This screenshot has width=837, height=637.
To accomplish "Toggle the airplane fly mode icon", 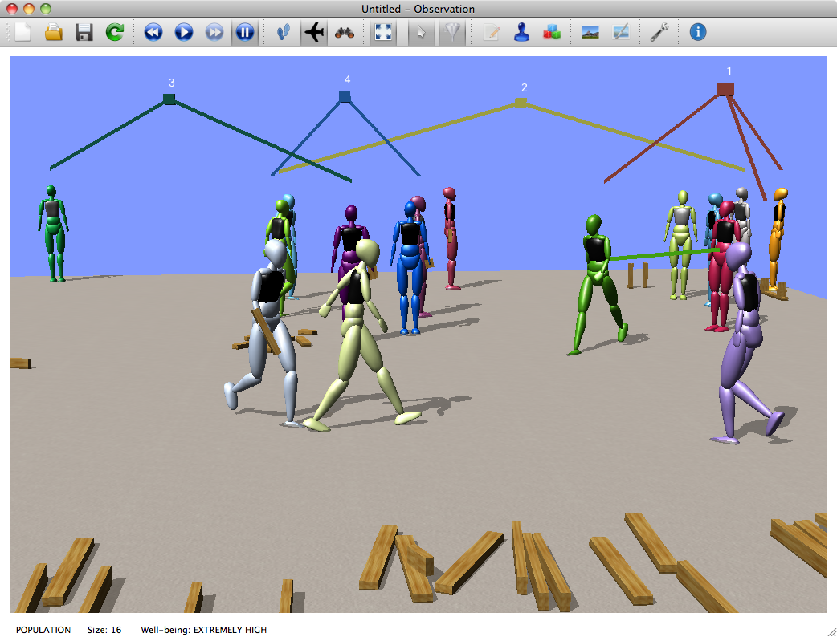I will pyautogui.click(x=315, y=32).
